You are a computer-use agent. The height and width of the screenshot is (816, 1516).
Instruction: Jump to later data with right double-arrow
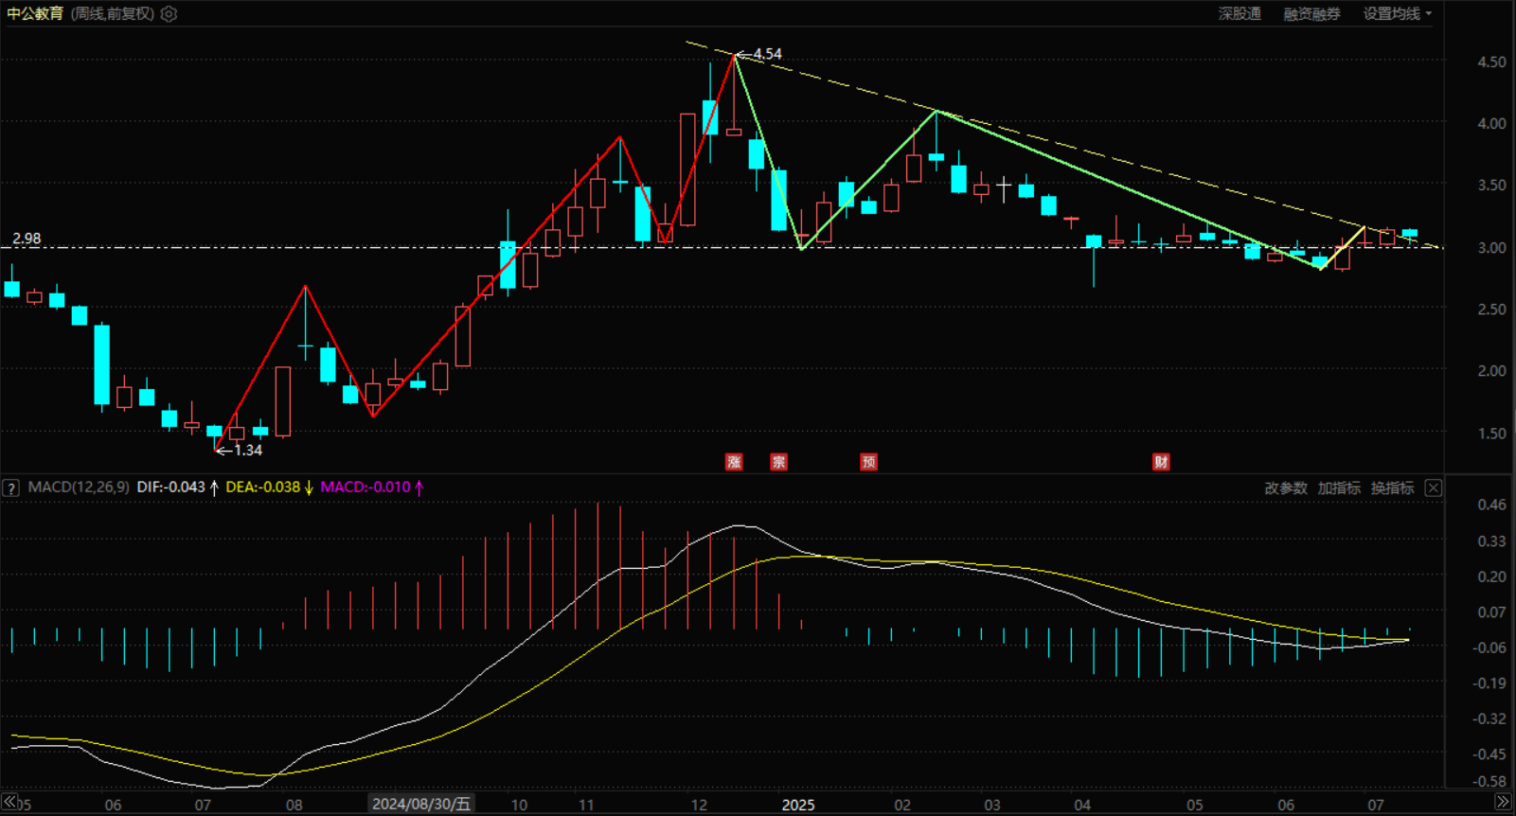(x=1503, y=802)
